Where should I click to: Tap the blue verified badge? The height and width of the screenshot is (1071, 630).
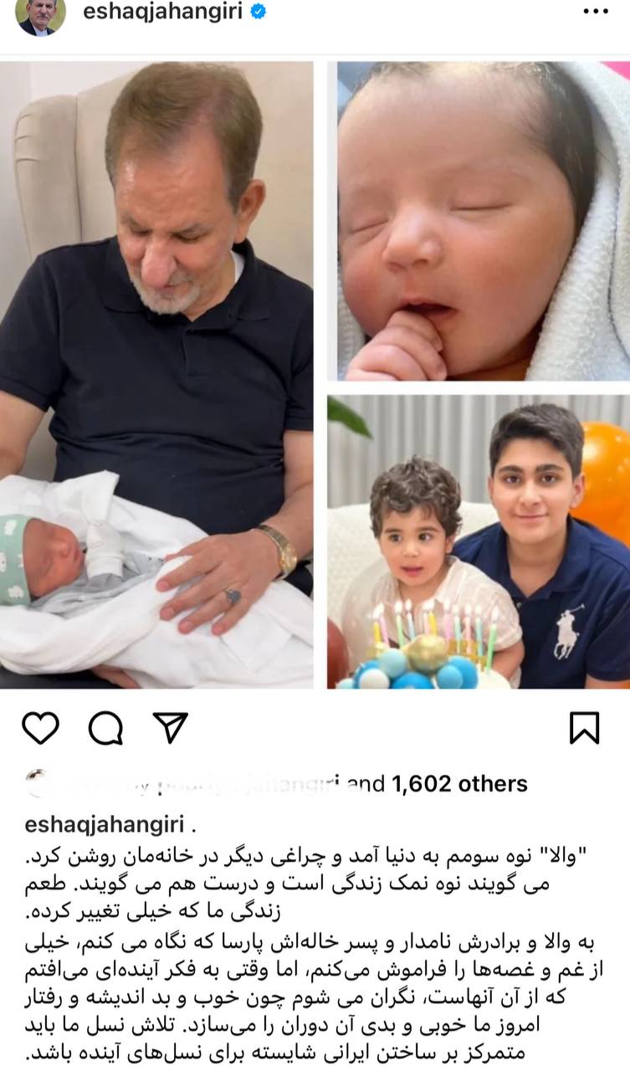pos(259,13)
